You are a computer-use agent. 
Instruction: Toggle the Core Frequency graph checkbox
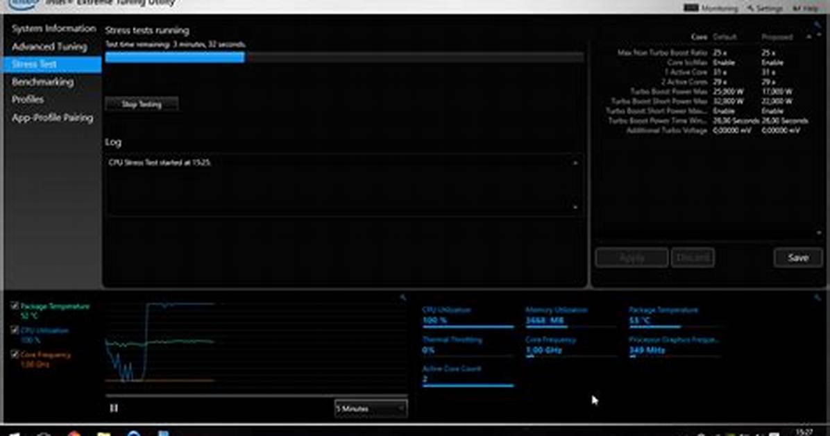point(15,354)
